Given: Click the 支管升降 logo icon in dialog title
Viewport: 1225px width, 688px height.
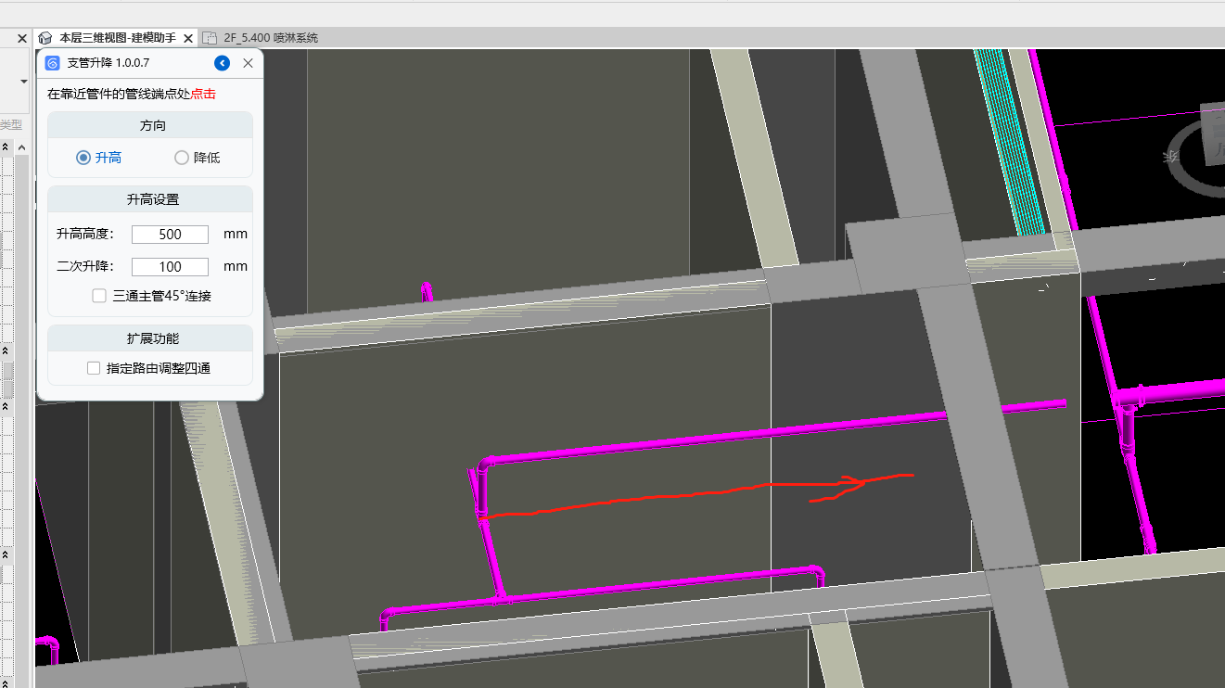Looking at the screenshot, I should pos(53,63).
